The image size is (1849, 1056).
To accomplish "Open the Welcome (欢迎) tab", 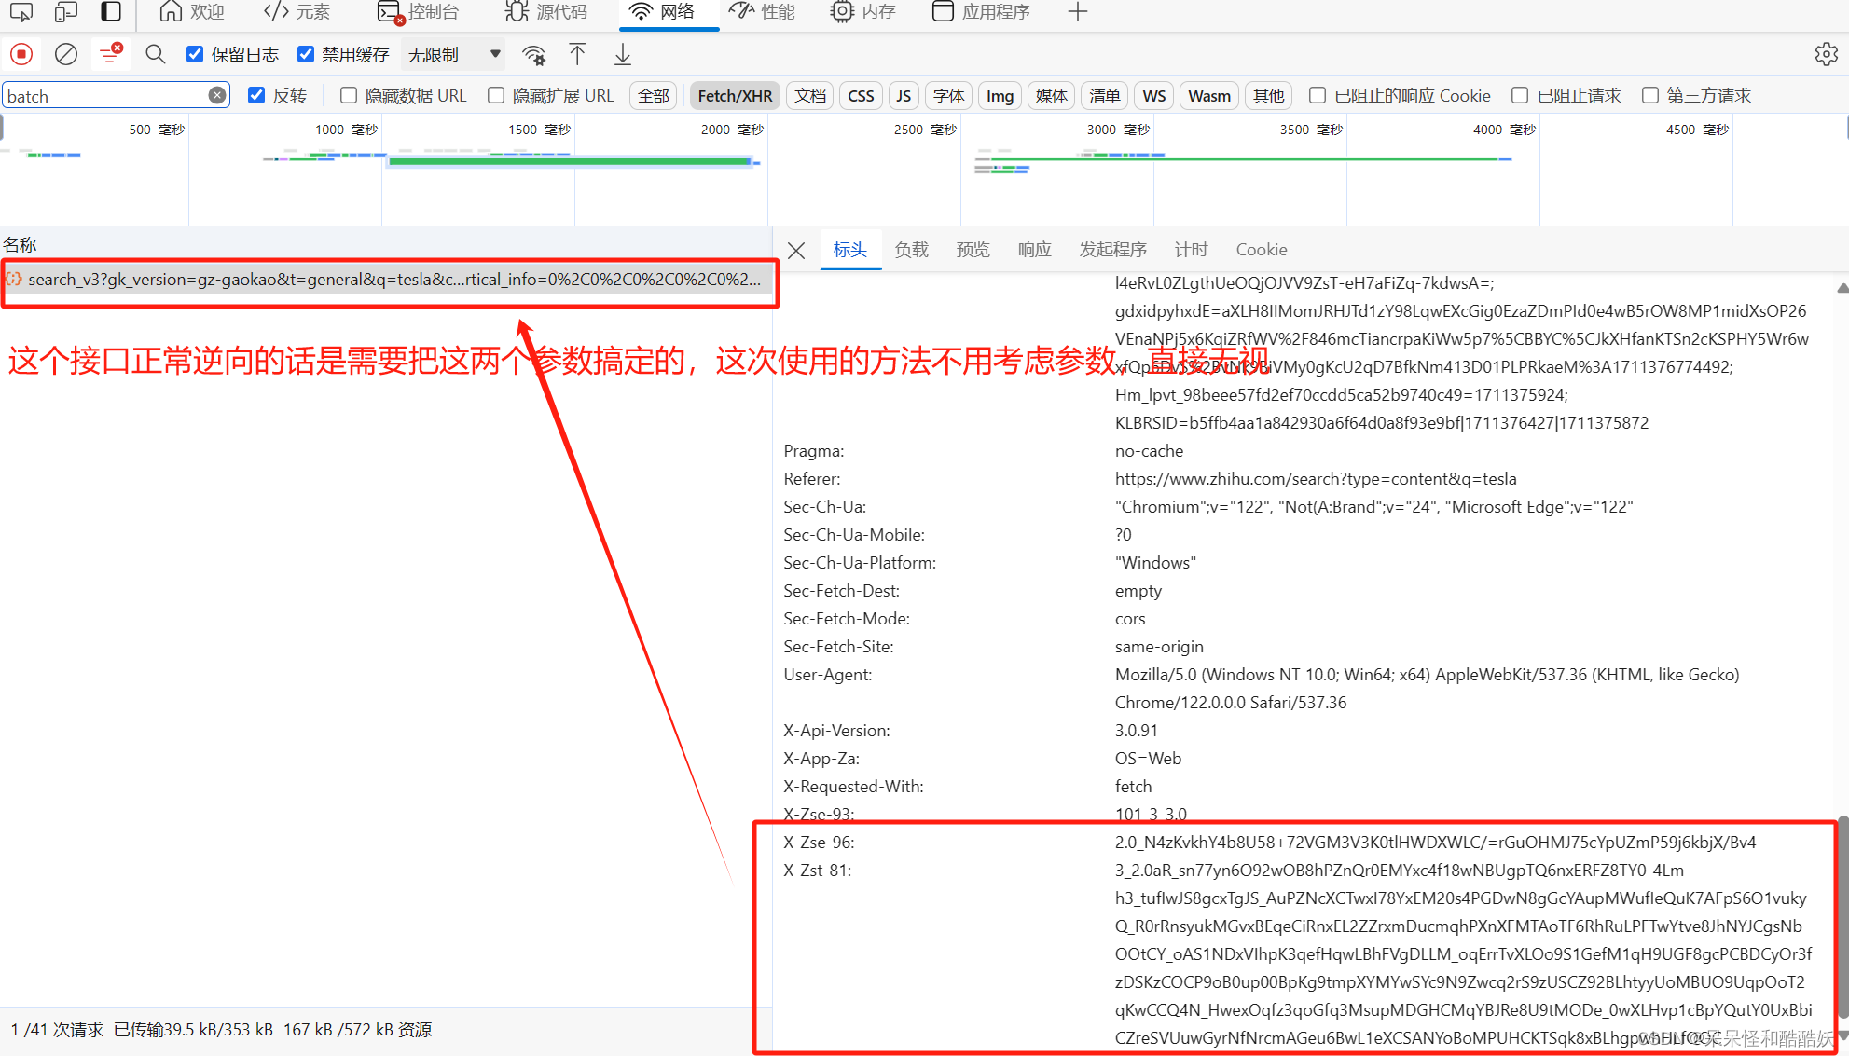I will (x=192, y=11).
